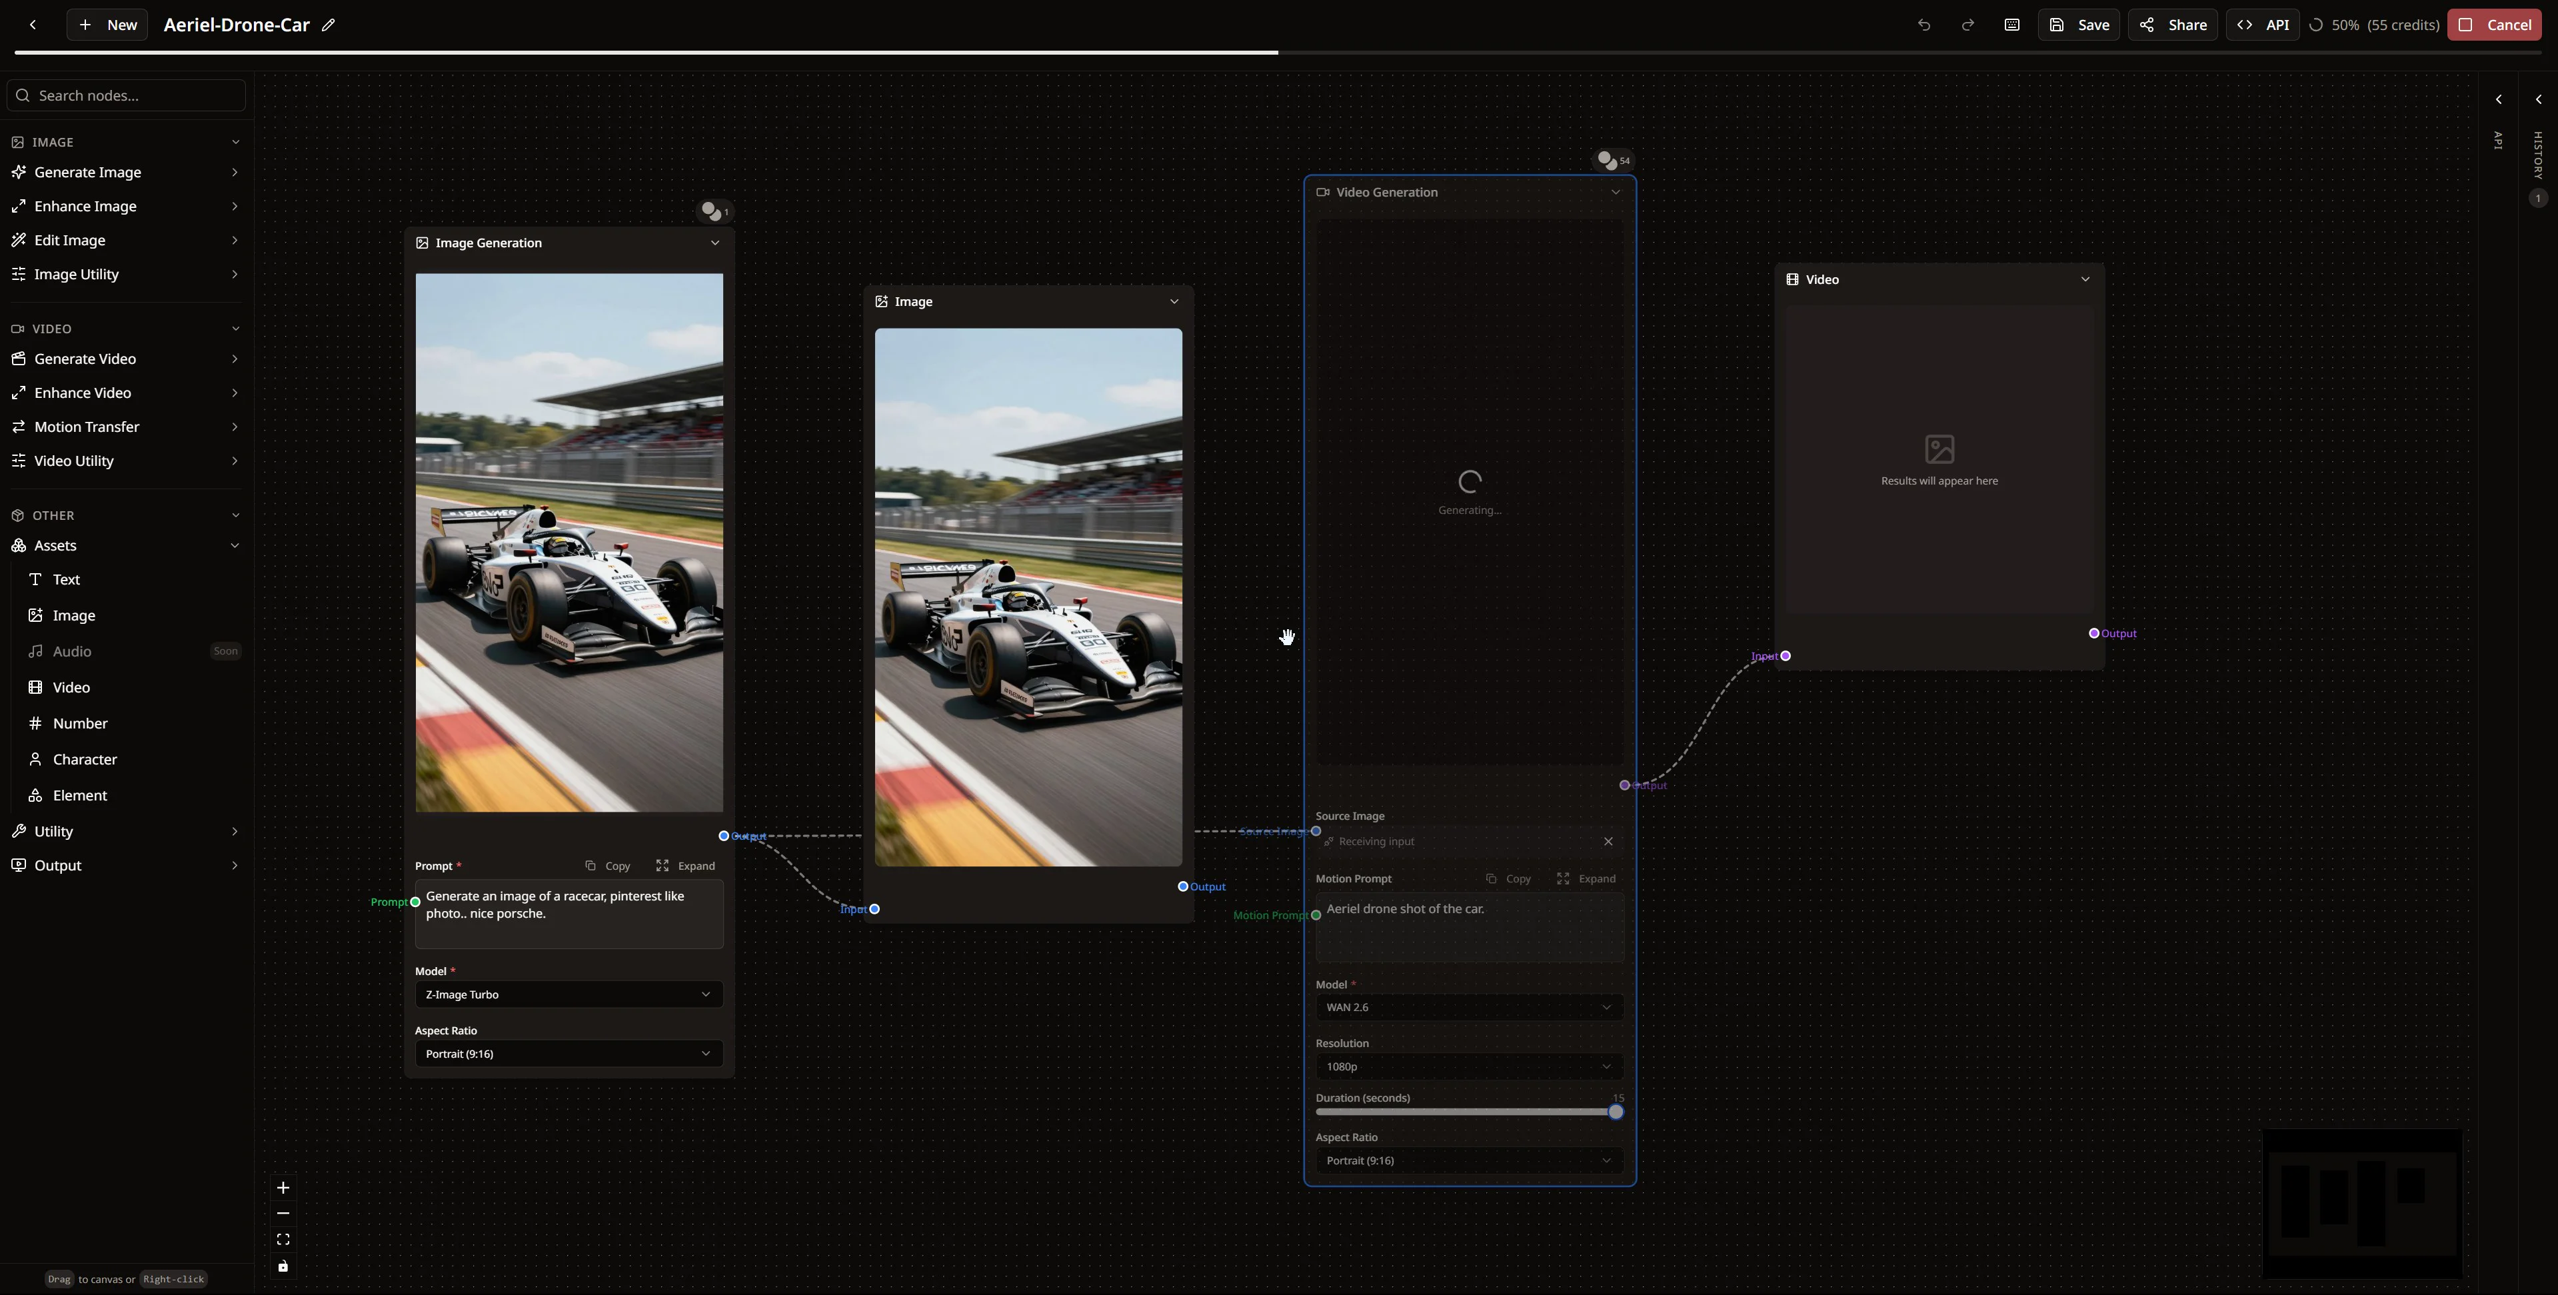Select Video Utility from the sidebar
2558x1295 pixels.
pos(73,460)
